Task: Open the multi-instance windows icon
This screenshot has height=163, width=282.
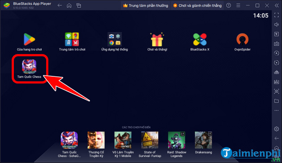Action: coord(79,5)
